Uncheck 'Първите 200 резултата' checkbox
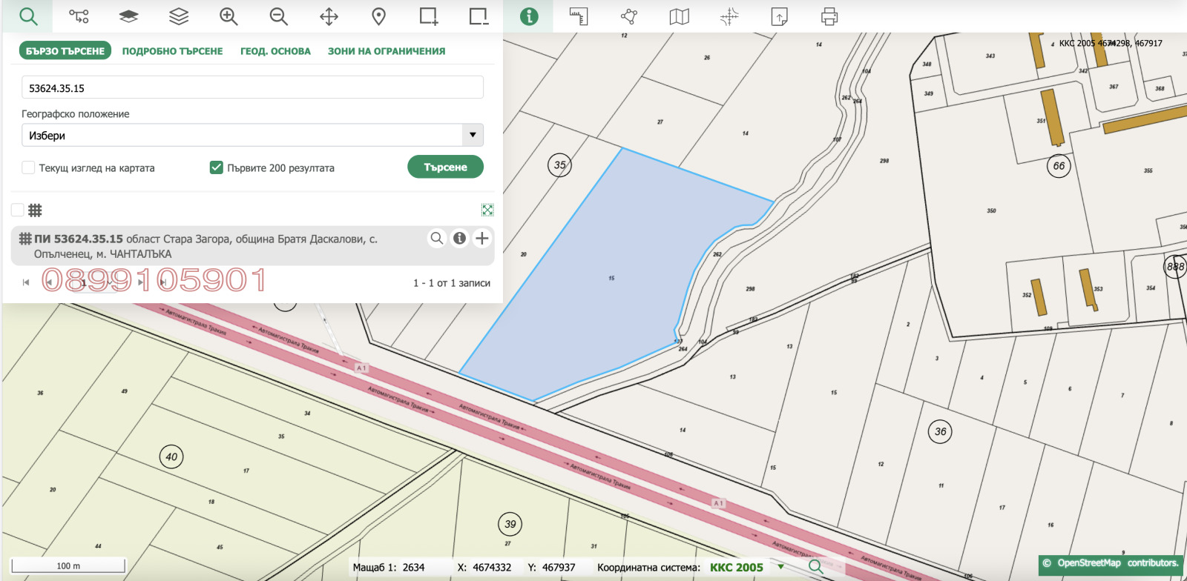1187x581 pixels. click(217, 167)
